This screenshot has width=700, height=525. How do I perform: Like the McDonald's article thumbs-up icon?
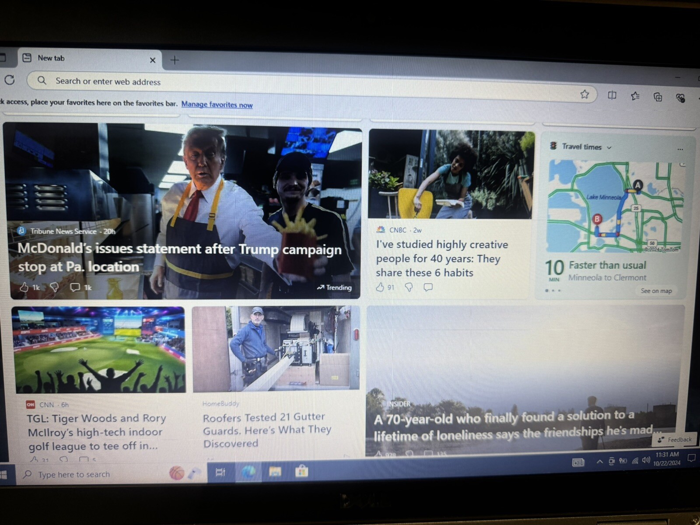(24, 287)
